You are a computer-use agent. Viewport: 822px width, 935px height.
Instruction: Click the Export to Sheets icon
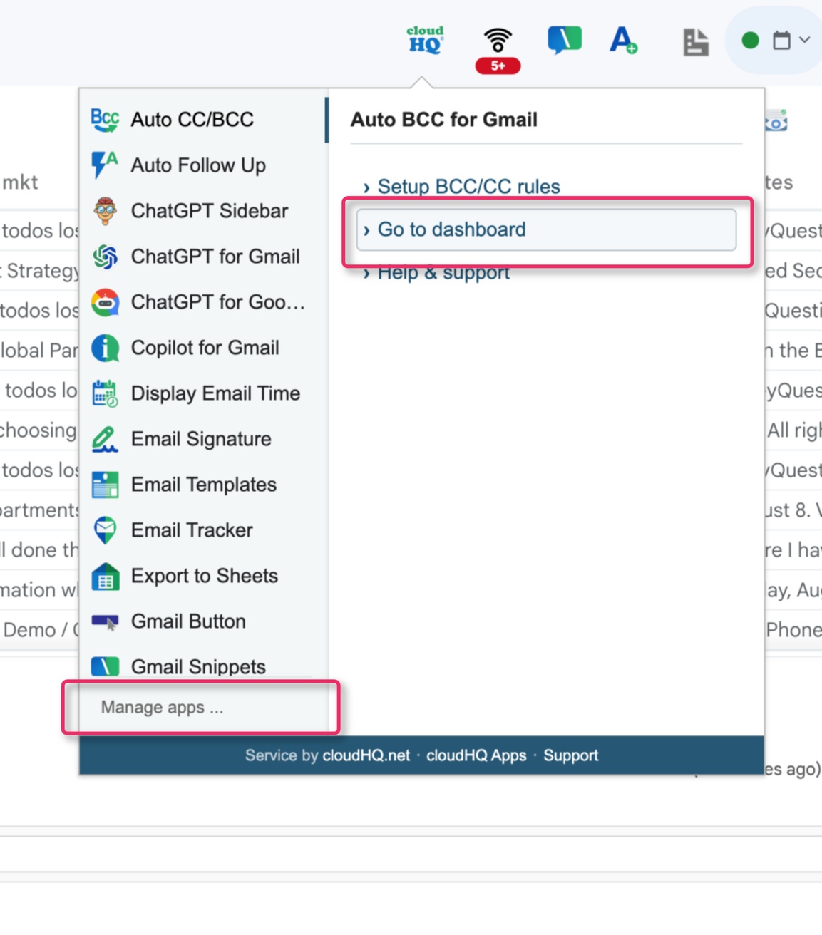[x=105, y=576]
